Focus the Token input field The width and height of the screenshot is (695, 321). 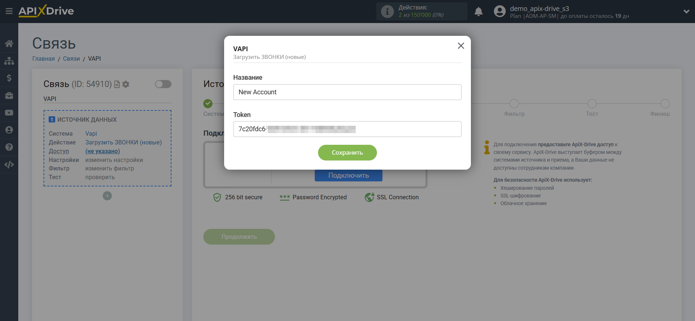click(347, 129)
